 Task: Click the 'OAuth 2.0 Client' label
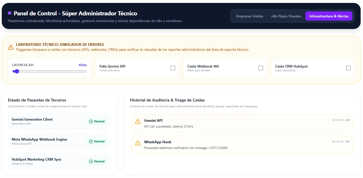[22, 164]
